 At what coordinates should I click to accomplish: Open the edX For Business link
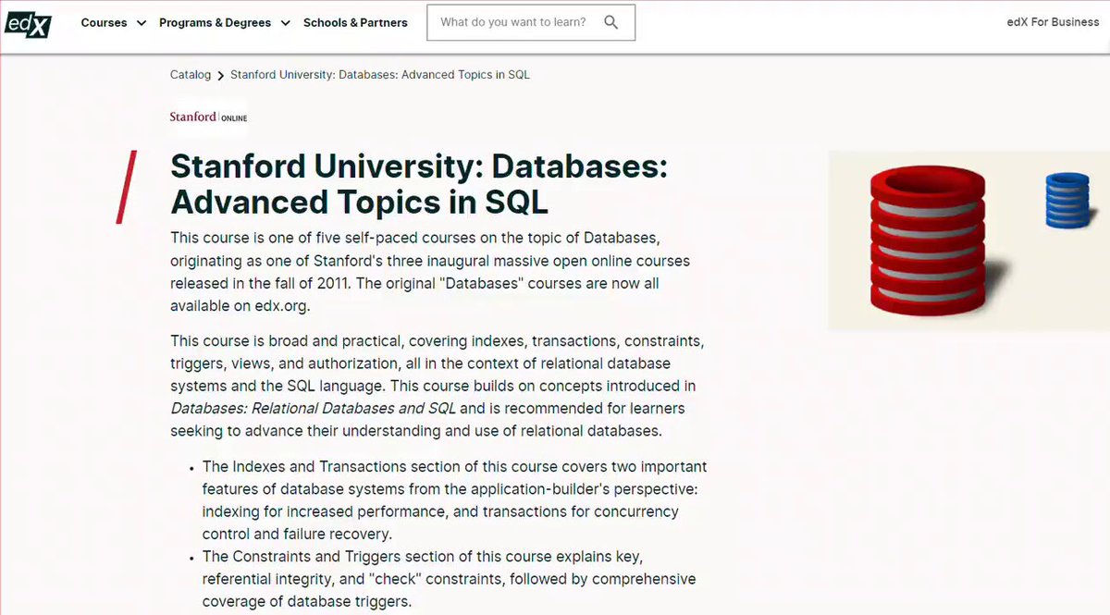click(x=1053, y=21)
